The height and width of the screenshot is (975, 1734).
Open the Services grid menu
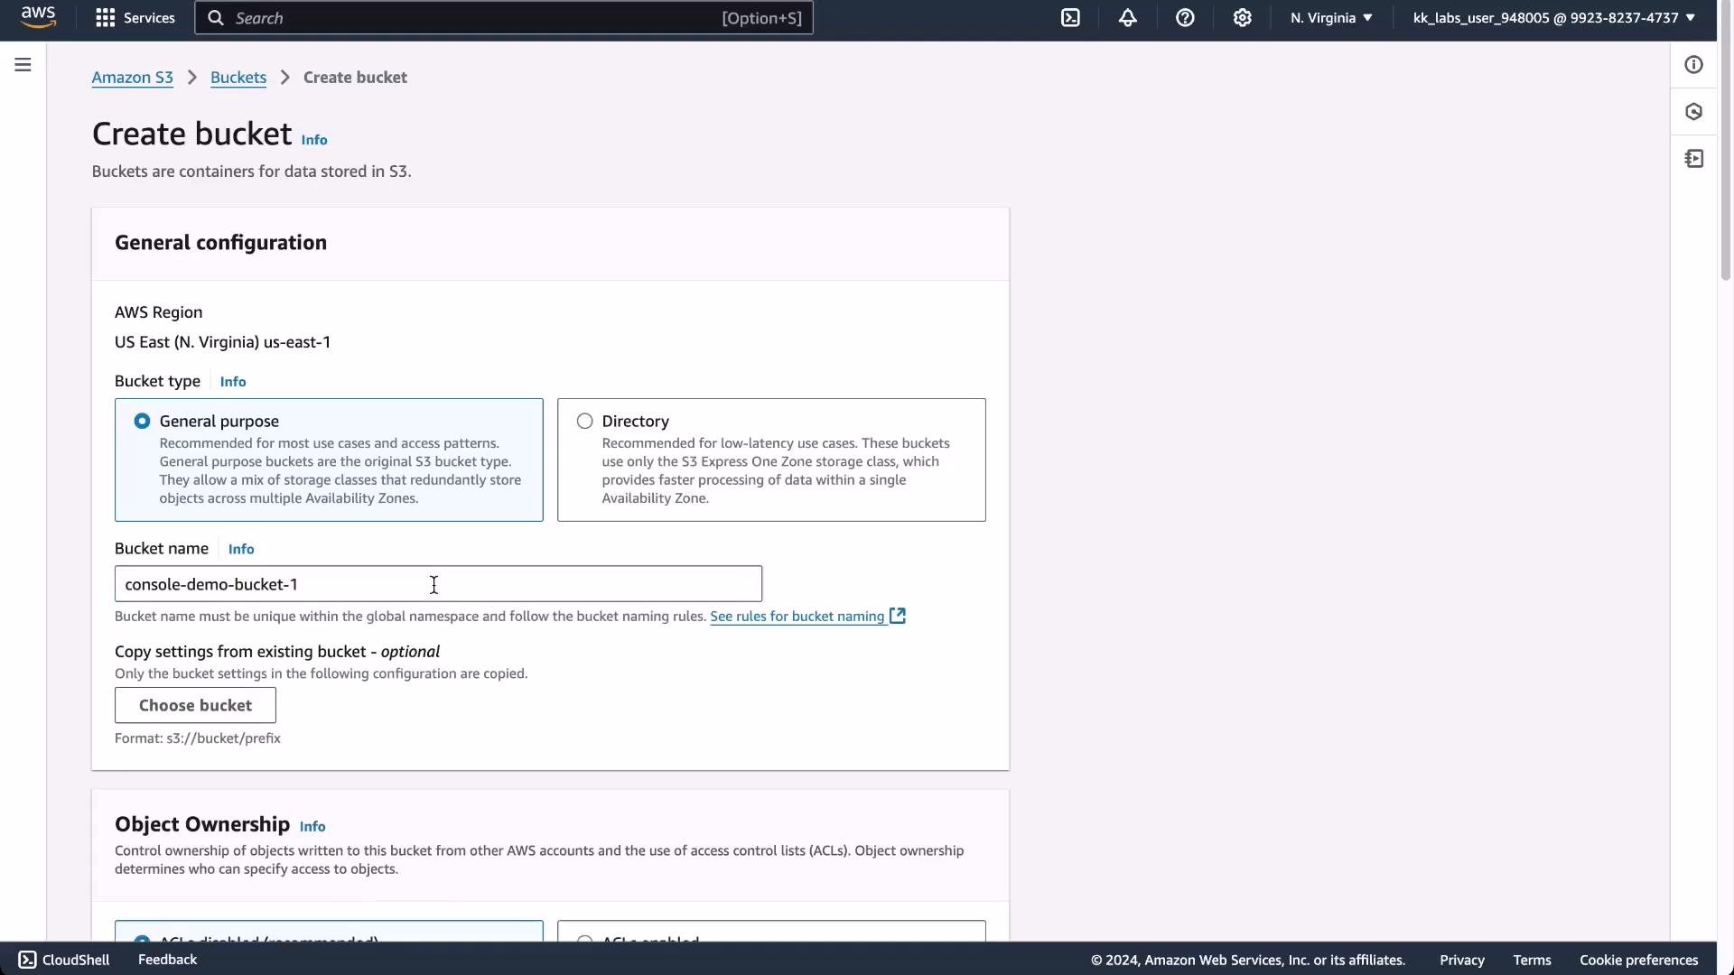(106, 18)
